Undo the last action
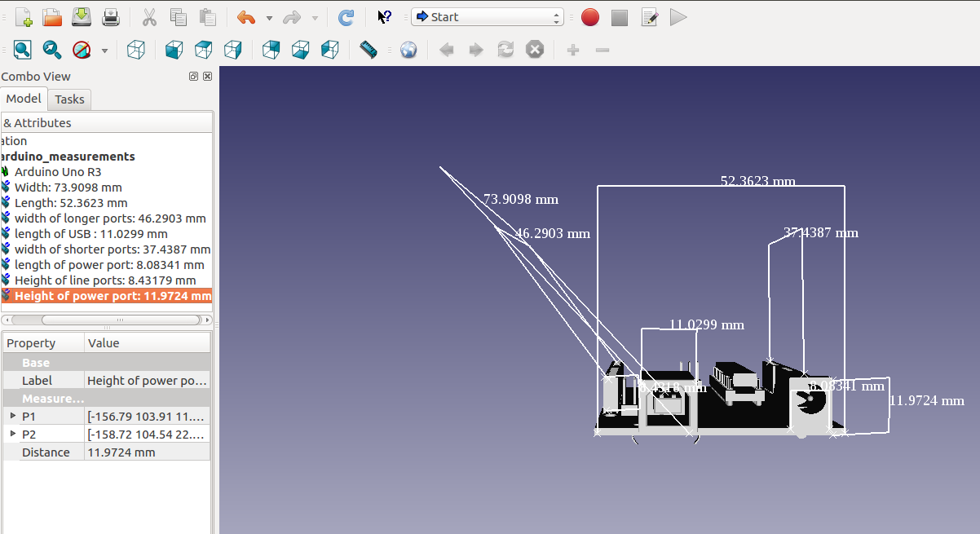This screenshot has height=534, width=980. 246,16
